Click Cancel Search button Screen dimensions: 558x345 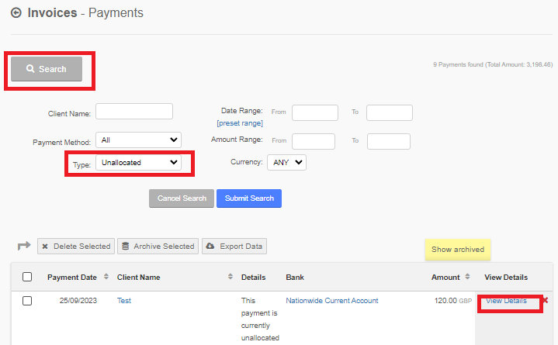point(182,198)
